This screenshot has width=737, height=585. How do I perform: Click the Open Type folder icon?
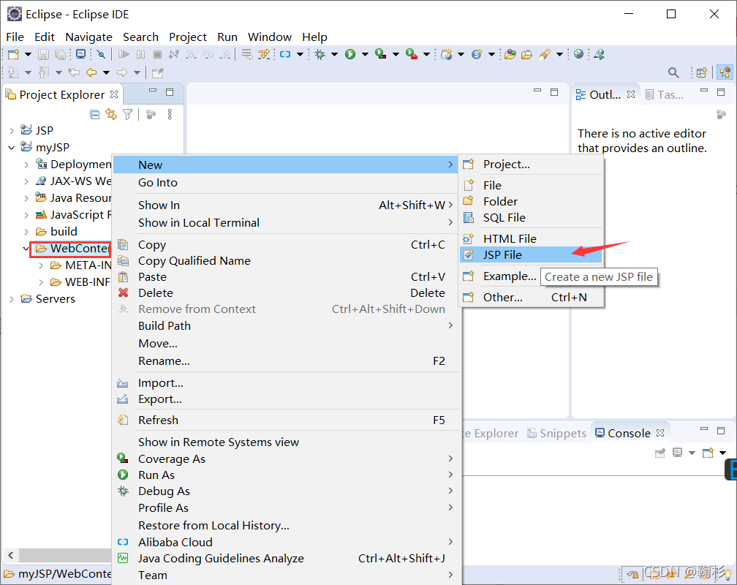pos(510,54)
